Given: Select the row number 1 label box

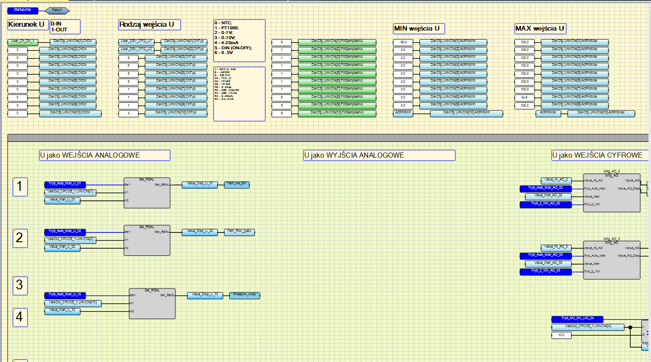Looking at the screenshot, I should coord(20,187).
